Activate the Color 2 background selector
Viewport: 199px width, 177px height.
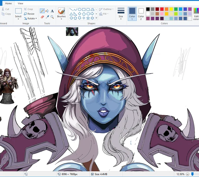pyautogui.click(x=141, y=14)
